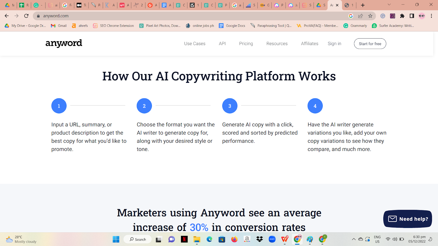Click the taskbar Search box

coord(137,239)
